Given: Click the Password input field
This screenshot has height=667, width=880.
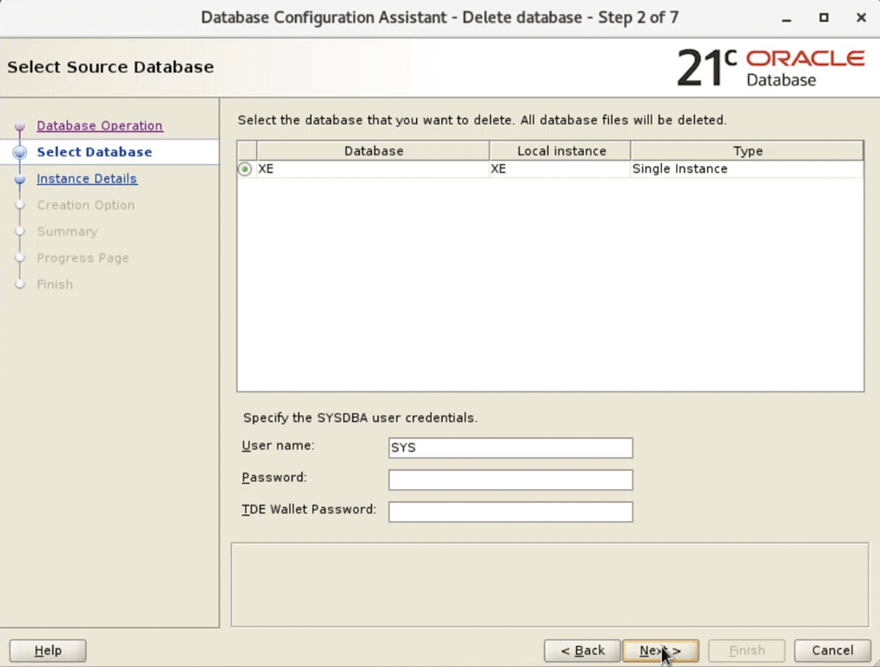Looking at the screenshot, I should [511, 479].
